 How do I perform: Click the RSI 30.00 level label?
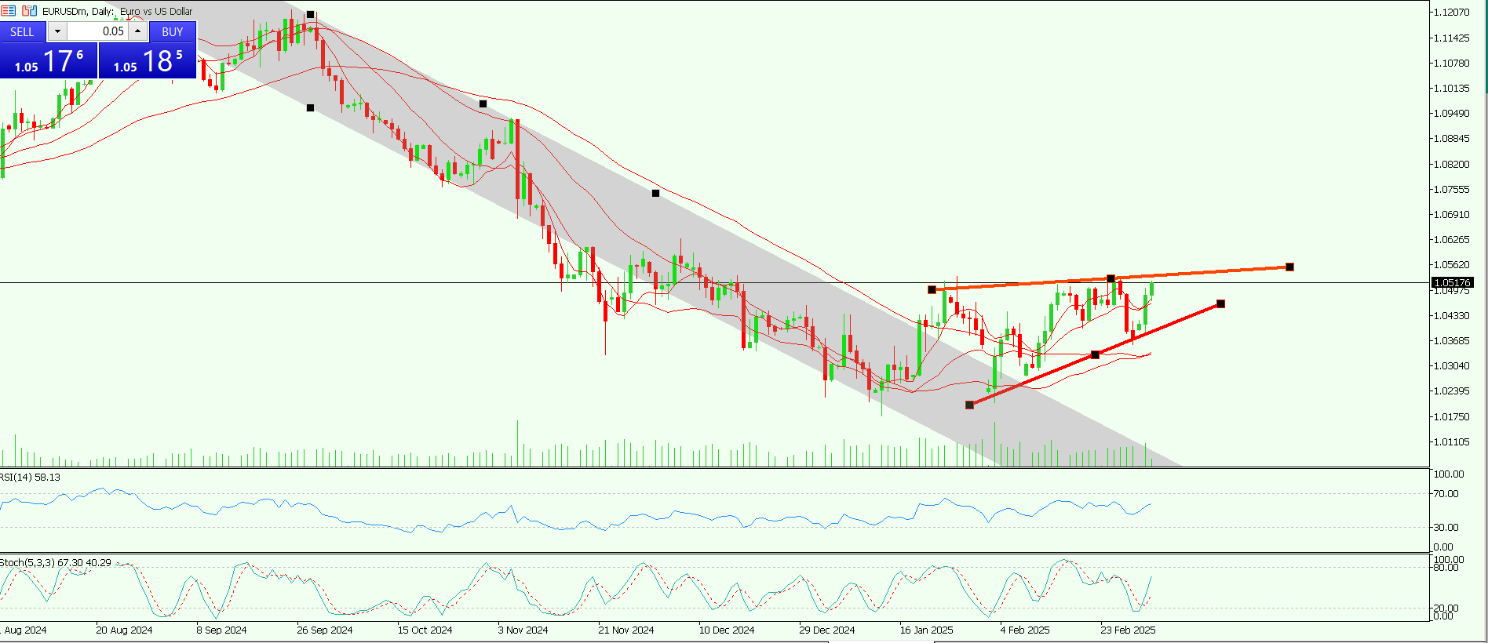tap(1446, 527)
